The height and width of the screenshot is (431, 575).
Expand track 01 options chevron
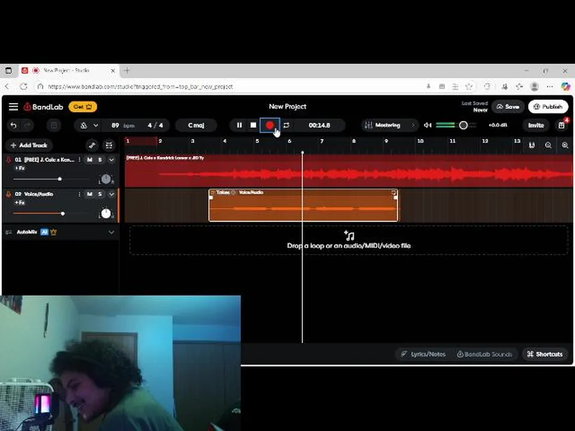tap(111, 160)
